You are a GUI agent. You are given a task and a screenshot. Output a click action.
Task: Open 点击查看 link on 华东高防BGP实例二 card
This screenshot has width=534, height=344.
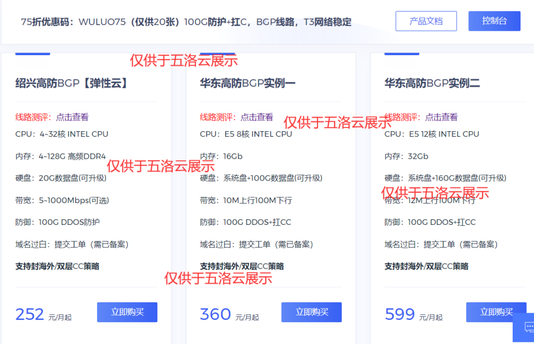coord(442,117)
